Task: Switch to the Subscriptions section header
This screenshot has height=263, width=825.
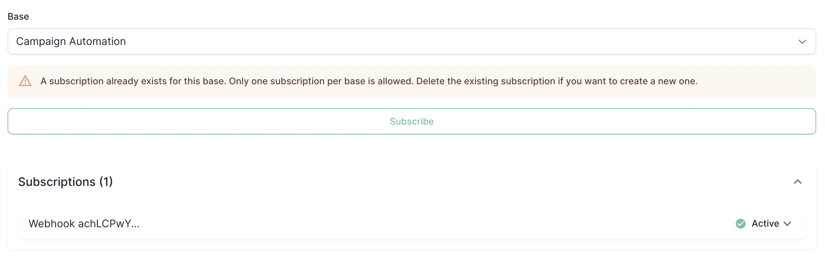Action: click(x=66, y=181)
